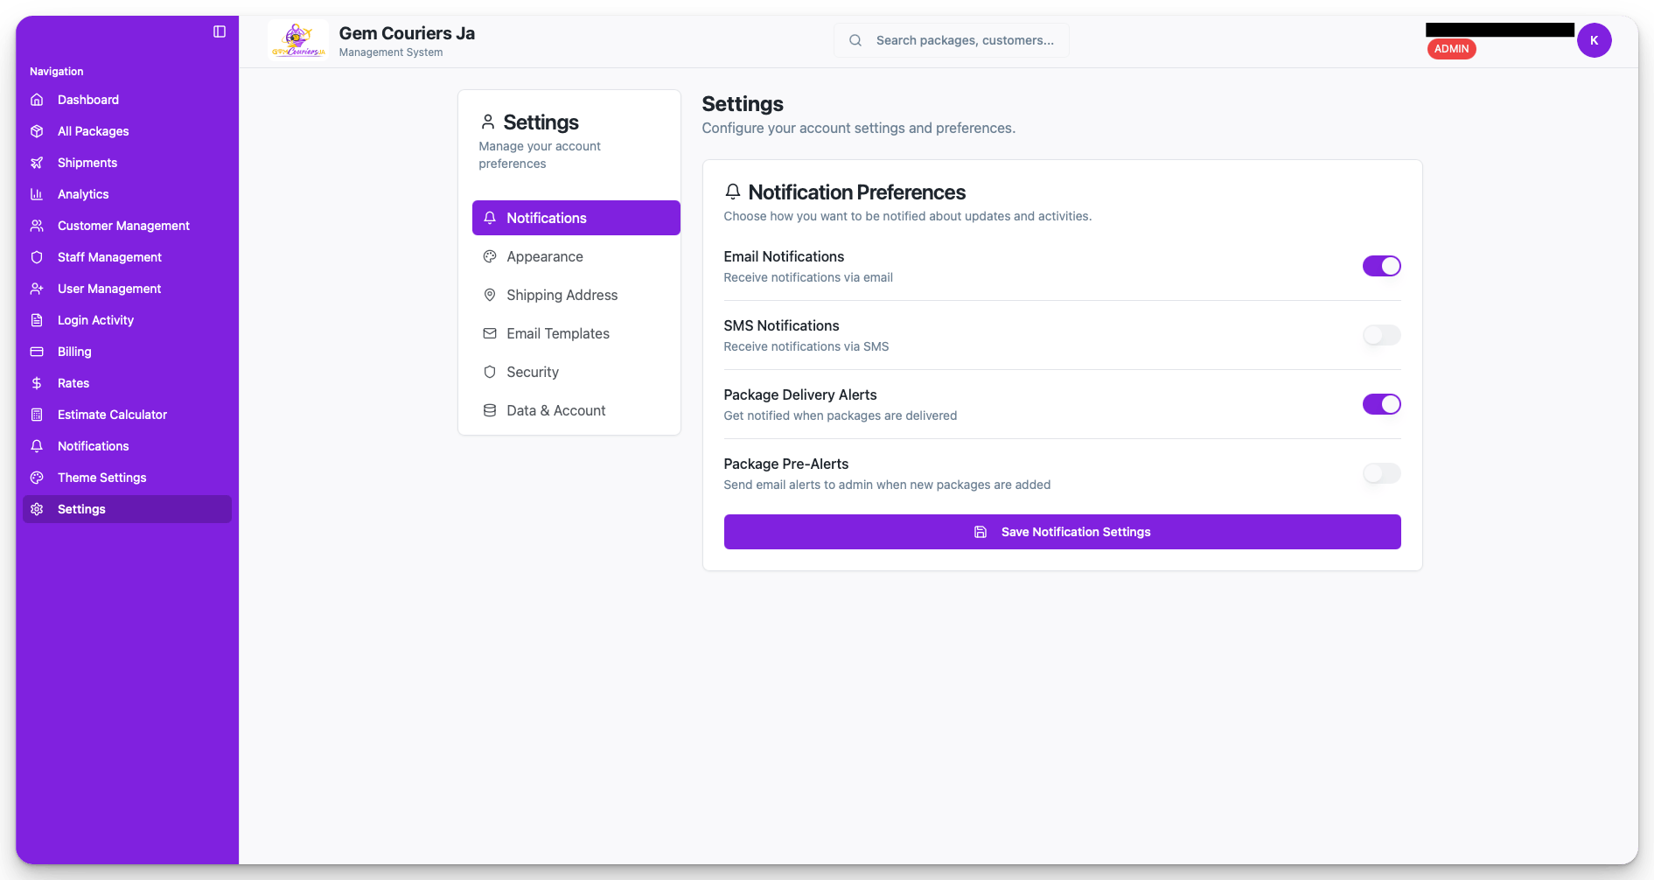Open All Packages box icon
1654x880 pixels.
tap(37, 131)
